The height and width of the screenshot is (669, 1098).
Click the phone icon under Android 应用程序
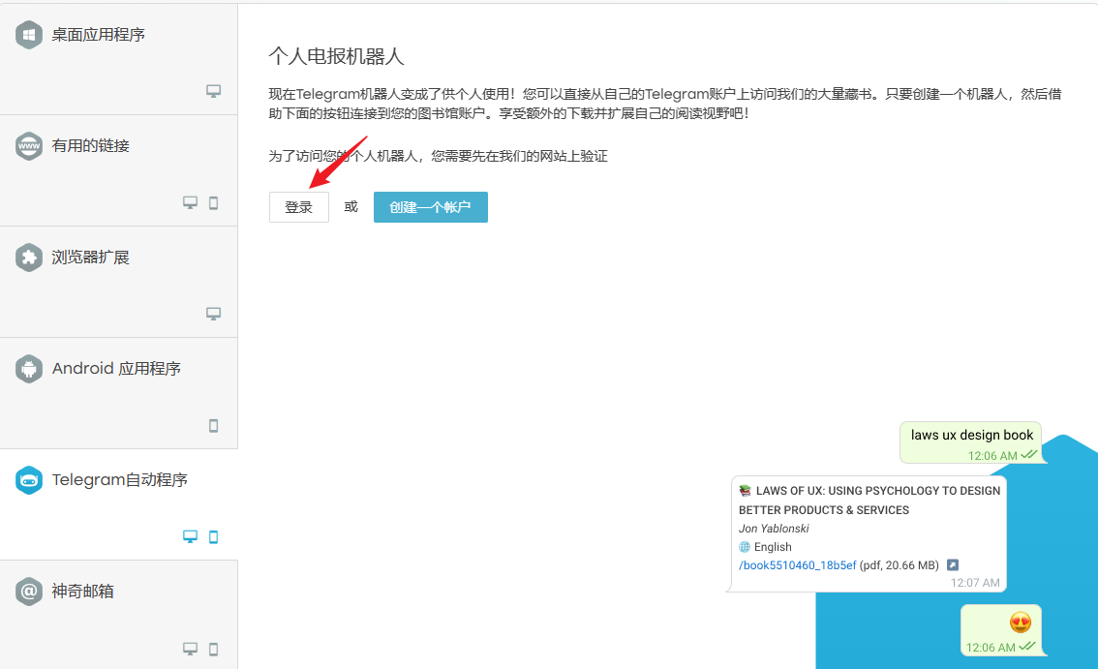pyautogui.click(x=214, y=425)
